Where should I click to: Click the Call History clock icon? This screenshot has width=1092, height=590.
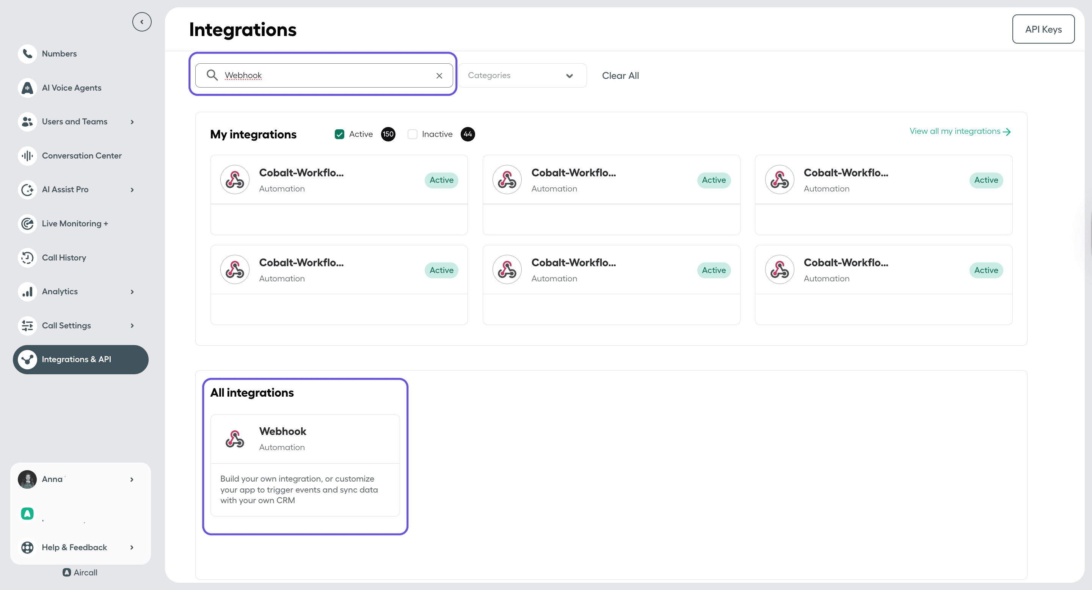27,257
